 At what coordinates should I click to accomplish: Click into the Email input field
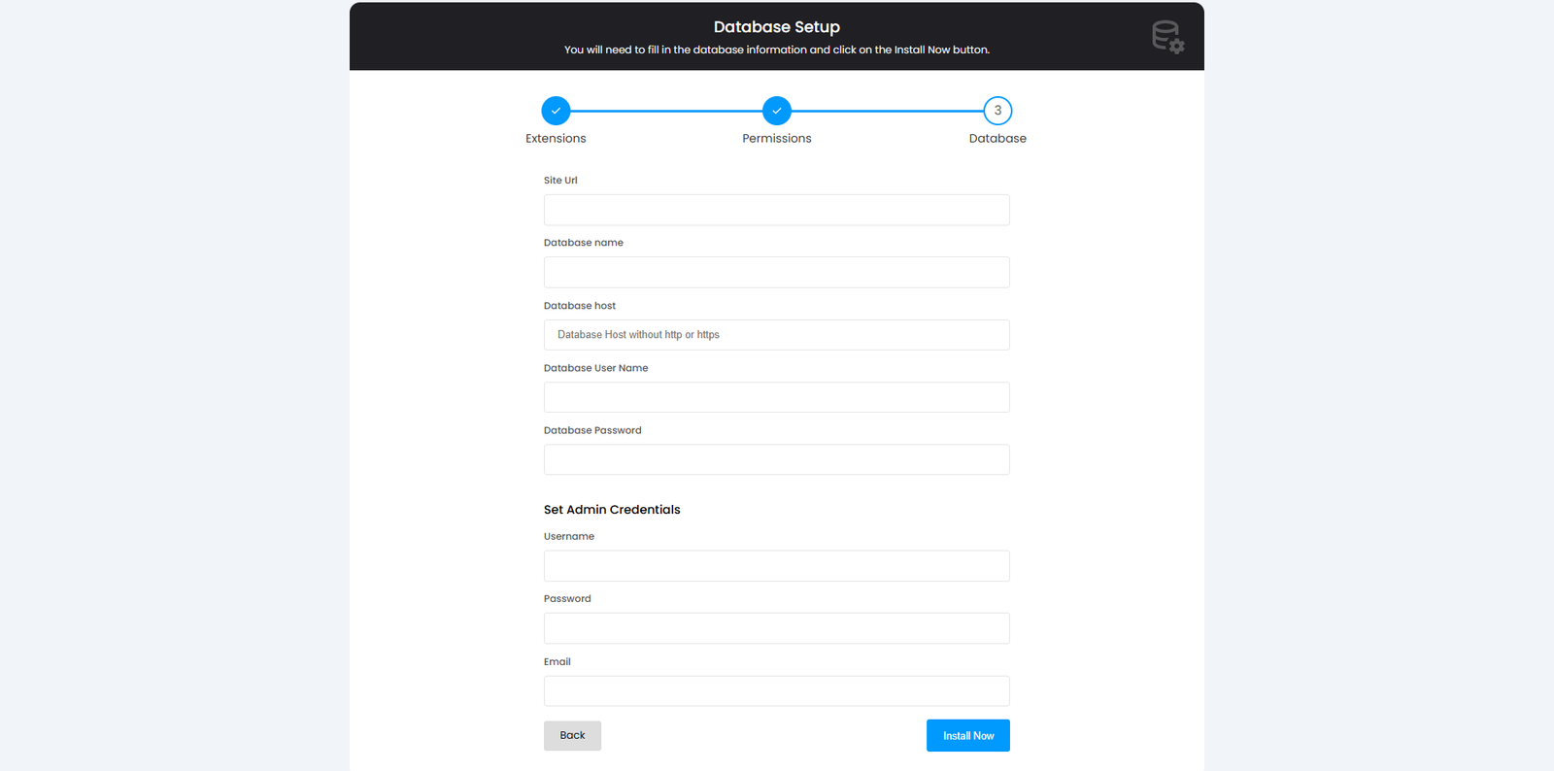(x=777, y=691)
